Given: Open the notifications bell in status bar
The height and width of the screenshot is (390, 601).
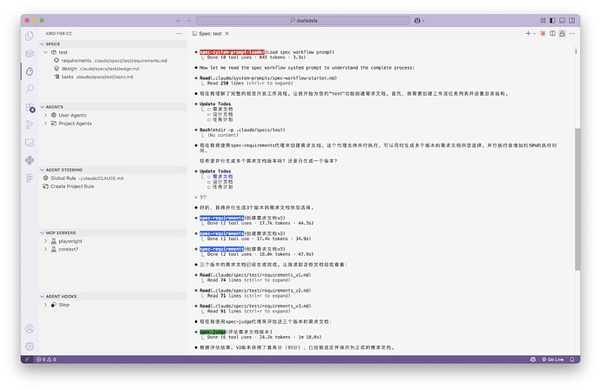Looking at the screenshot, I should pos(572,360).
